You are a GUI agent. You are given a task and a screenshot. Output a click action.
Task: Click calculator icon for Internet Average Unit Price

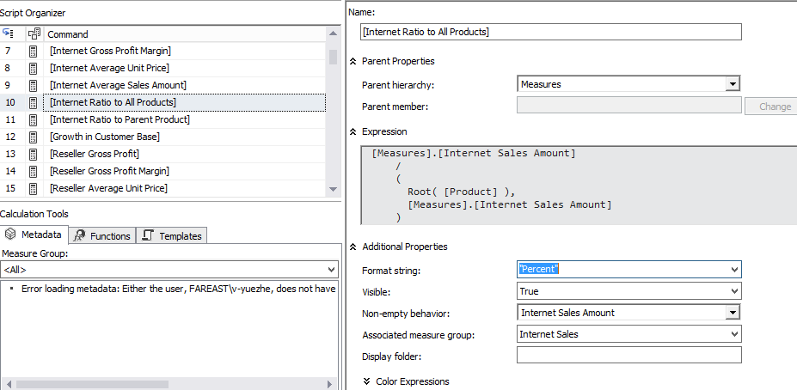[33, 68]
